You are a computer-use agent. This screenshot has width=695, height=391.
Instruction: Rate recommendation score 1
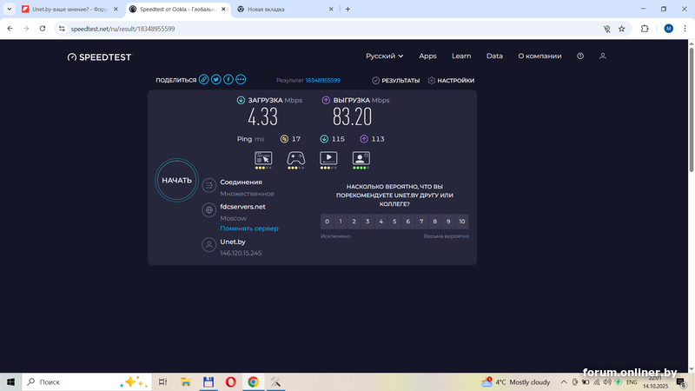coord(341,222)
